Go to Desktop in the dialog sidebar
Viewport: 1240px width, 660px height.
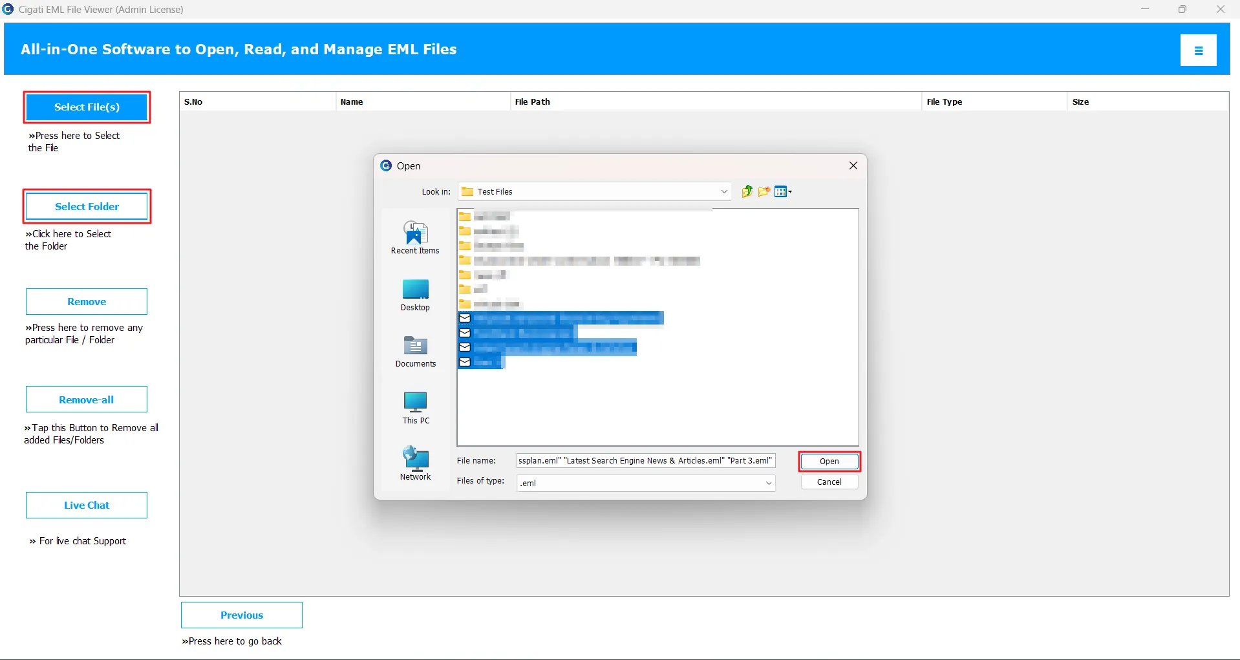pos(415,295)
